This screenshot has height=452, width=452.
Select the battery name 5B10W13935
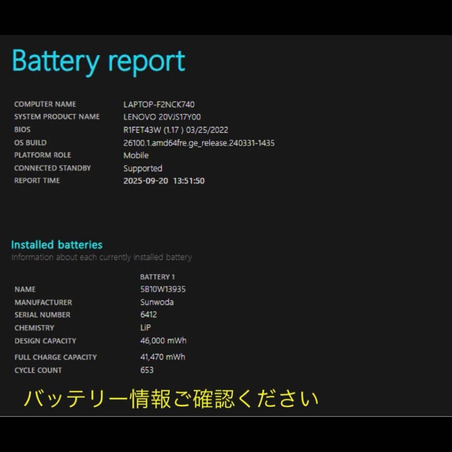[163, 289]
